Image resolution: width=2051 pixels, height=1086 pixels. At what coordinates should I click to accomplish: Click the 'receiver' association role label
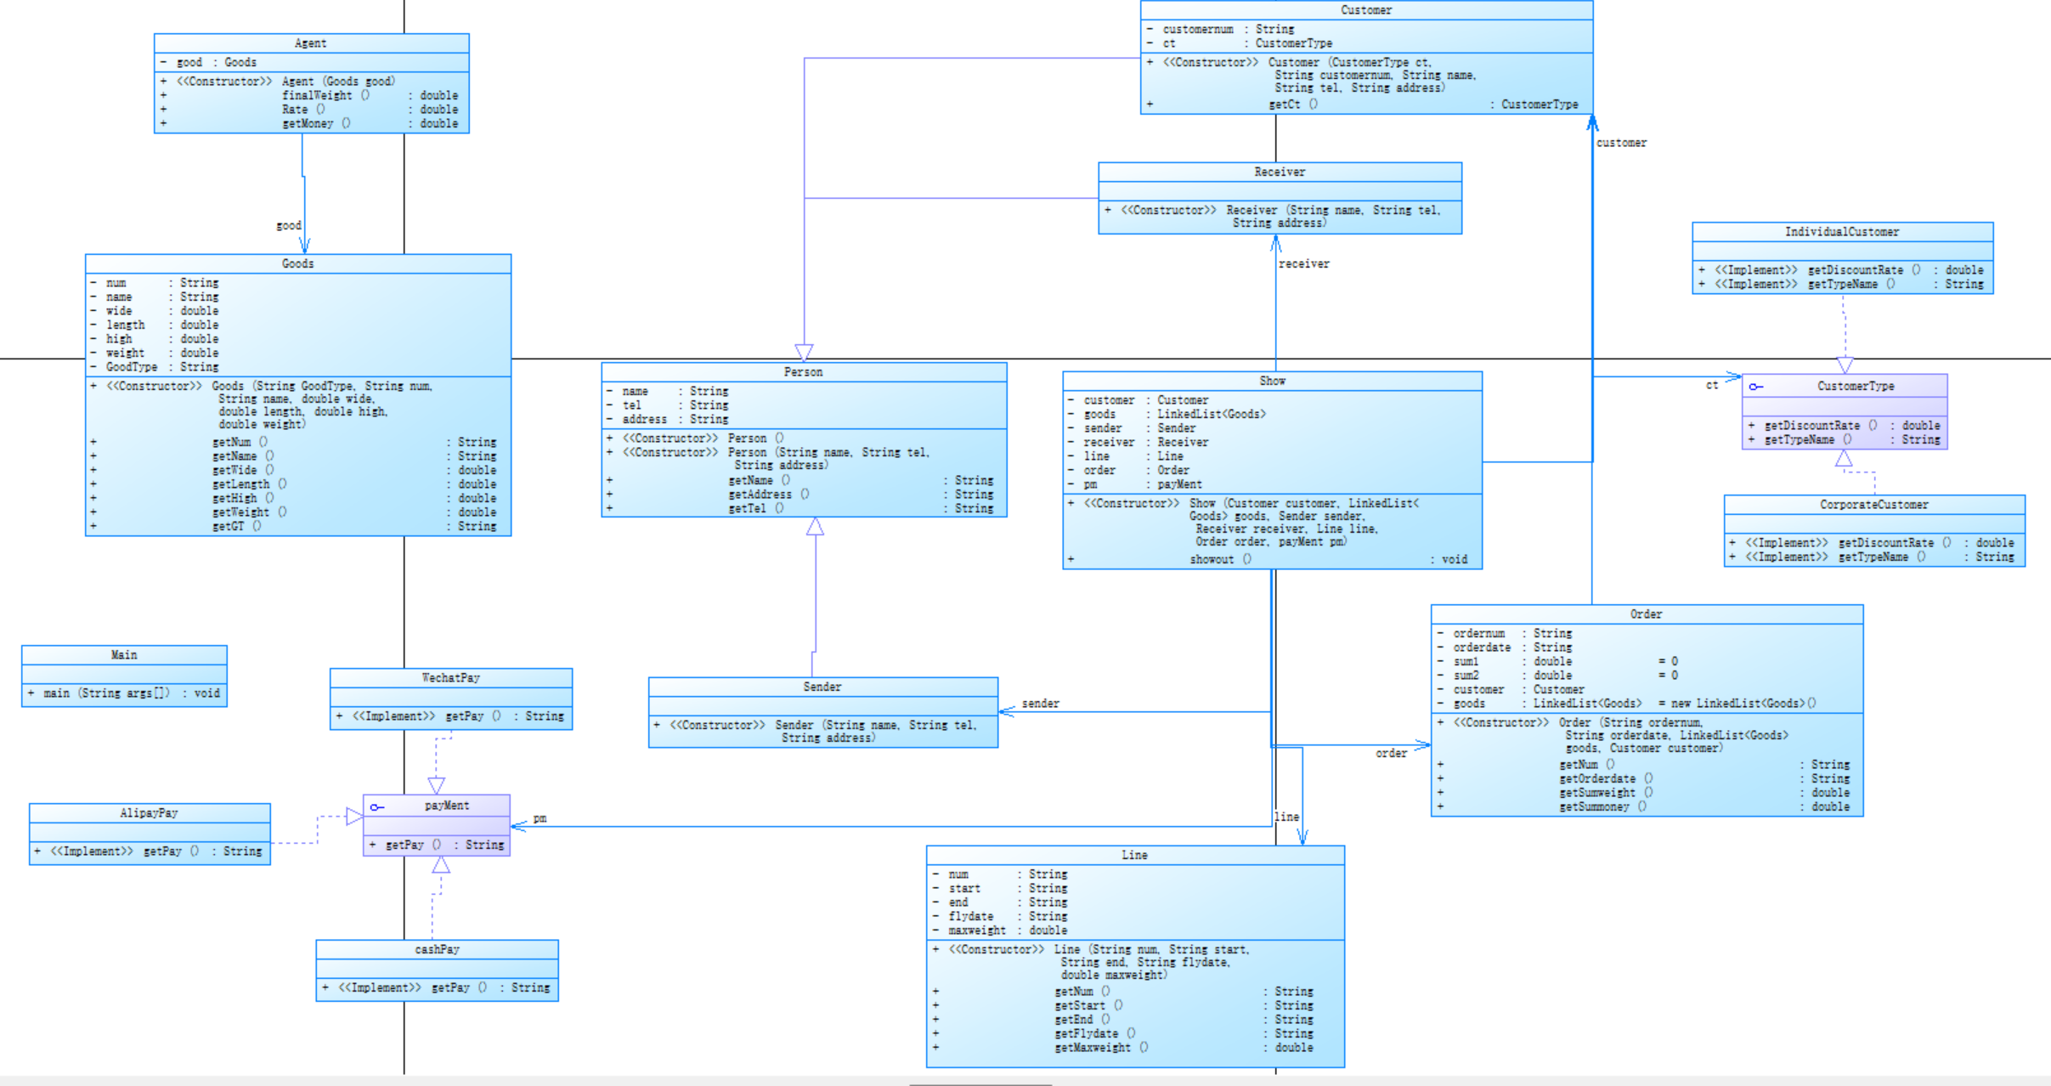click(1303, 264)
